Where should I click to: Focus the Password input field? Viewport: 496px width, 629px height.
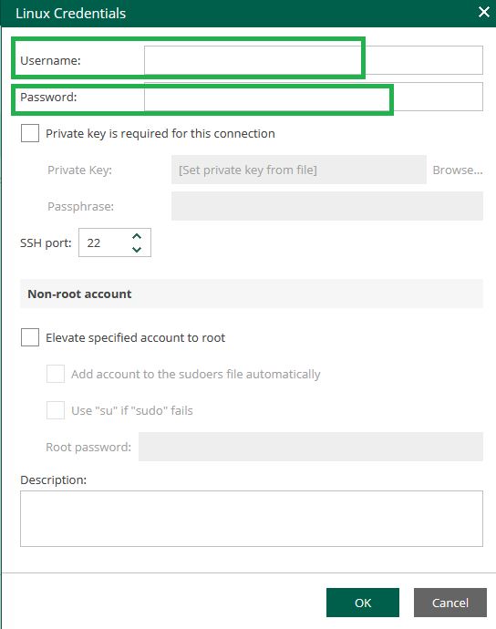tap(314, 97)
